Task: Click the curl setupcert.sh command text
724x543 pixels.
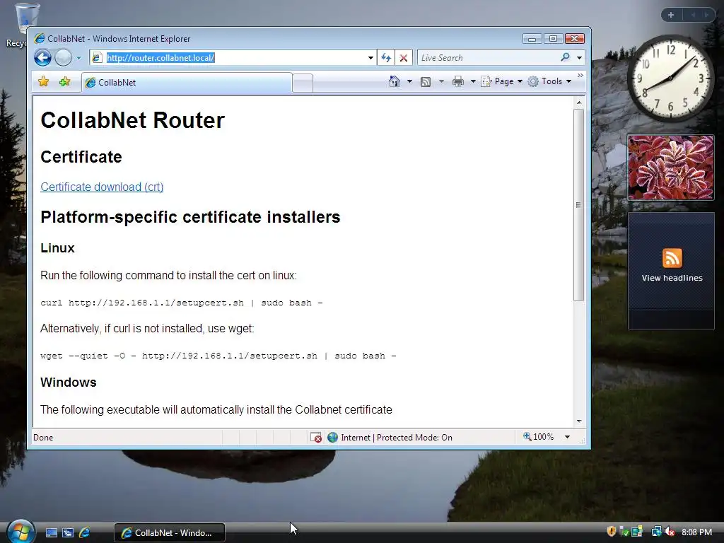Action: click(182, 303)
